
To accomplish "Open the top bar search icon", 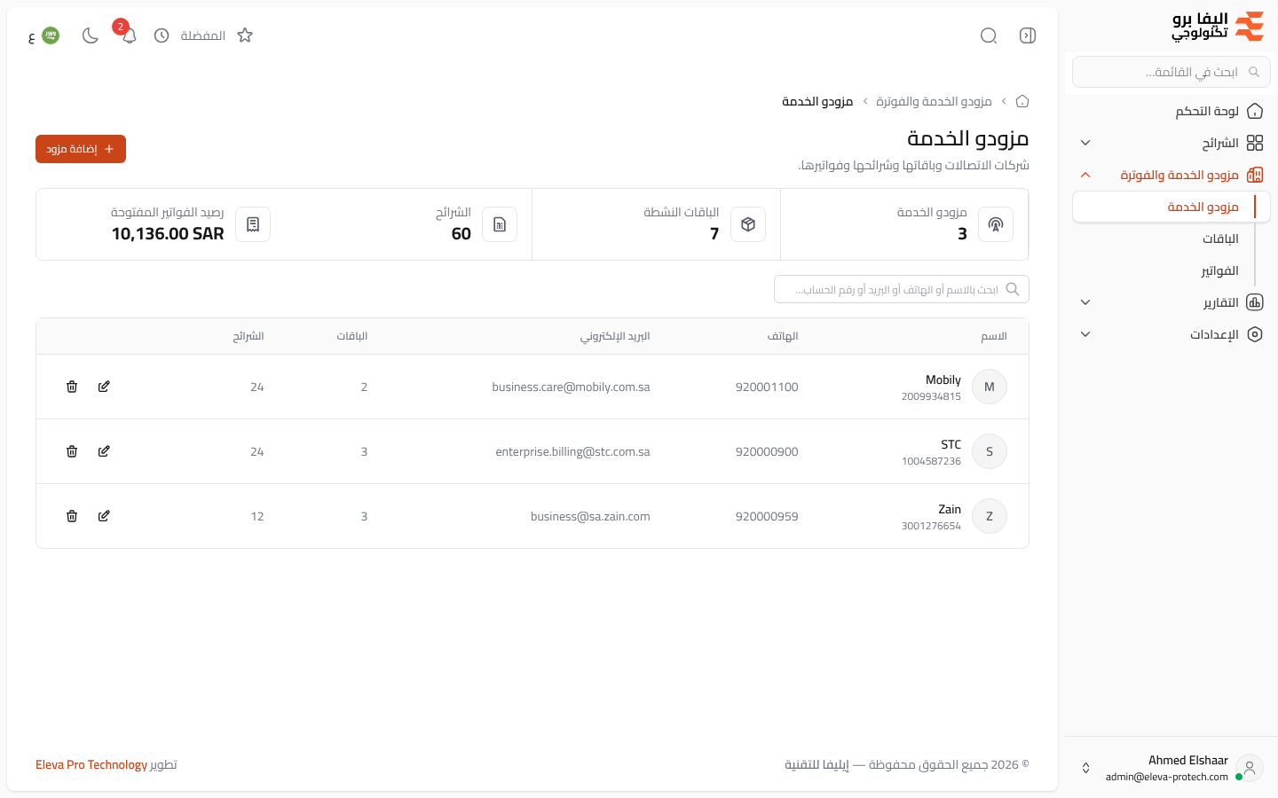I will [989, 35].
